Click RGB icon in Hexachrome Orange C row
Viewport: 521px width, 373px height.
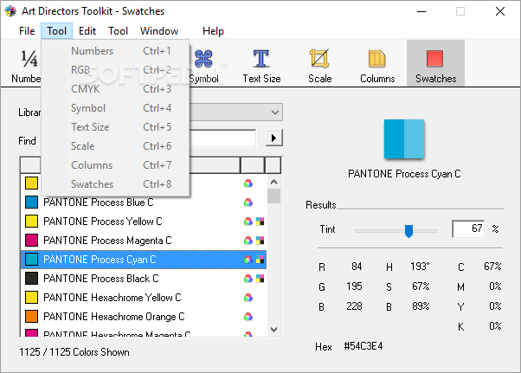pyautogui.click(x=248, y=317)
